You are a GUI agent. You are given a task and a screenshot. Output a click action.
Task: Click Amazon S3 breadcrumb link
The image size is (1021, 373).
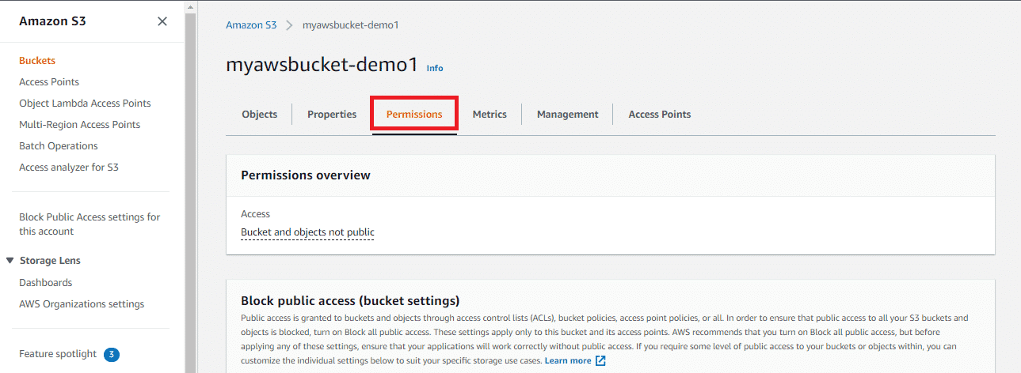251,25
